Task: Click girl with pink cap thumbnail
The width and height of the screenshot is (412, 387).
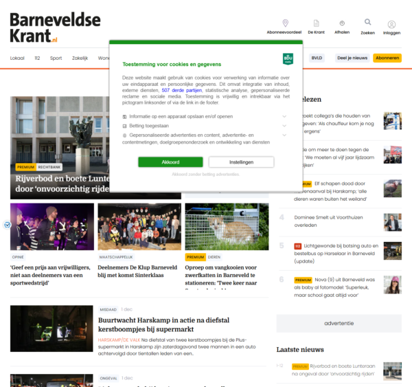Action: [x=393, y=285]
